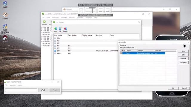This screenshot has height=107, width=191.
Task: Click the System toolbar icon in miniSIPServer
Action: click(44, 22)
